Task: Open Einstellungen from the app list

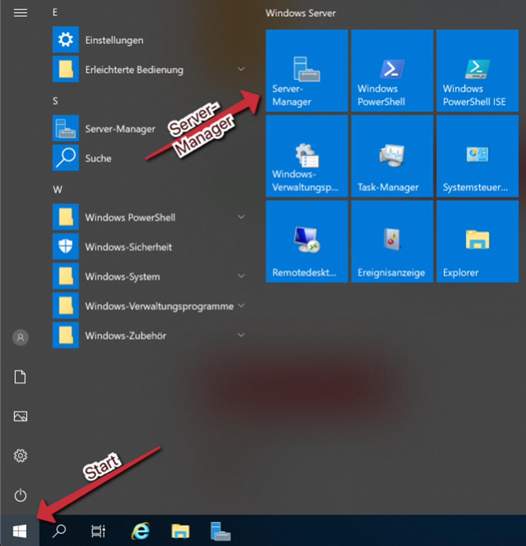Action: coord(114,40)
